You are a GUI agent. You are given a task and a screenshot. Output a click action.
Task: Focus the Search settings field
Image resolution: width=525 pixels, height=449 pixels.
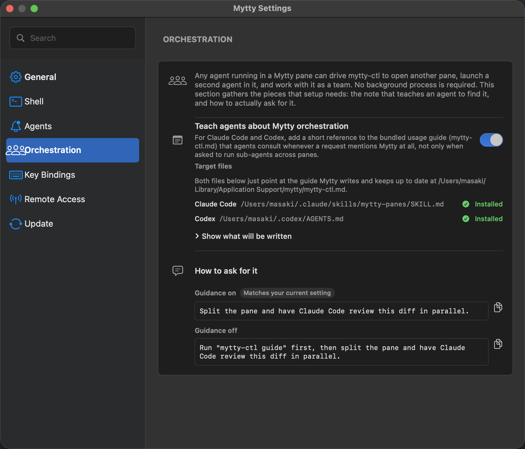(73, 38)
